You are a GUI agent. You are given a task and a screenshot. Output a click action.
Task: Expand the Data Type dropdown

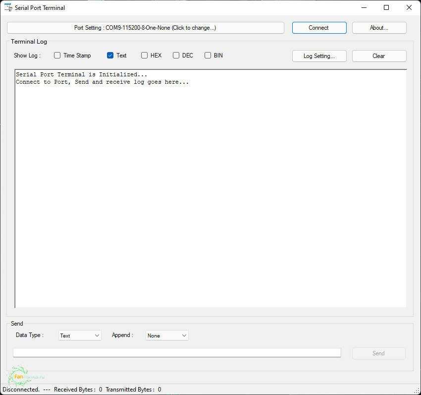click(80, 336)
